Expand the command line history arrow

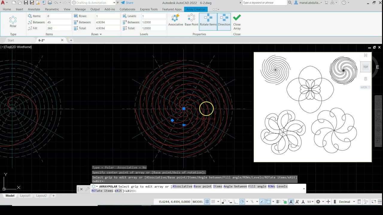304,189
